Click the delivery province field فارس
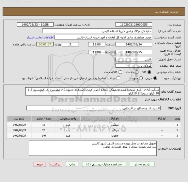Image resolution: width=188 pixels, height=182 pixels. (134, 59)
